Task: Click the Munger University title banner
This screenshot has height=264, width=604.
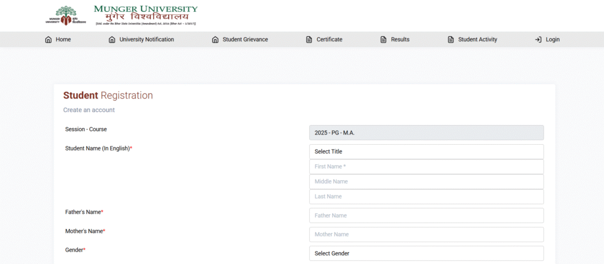Action: (146, 15)
